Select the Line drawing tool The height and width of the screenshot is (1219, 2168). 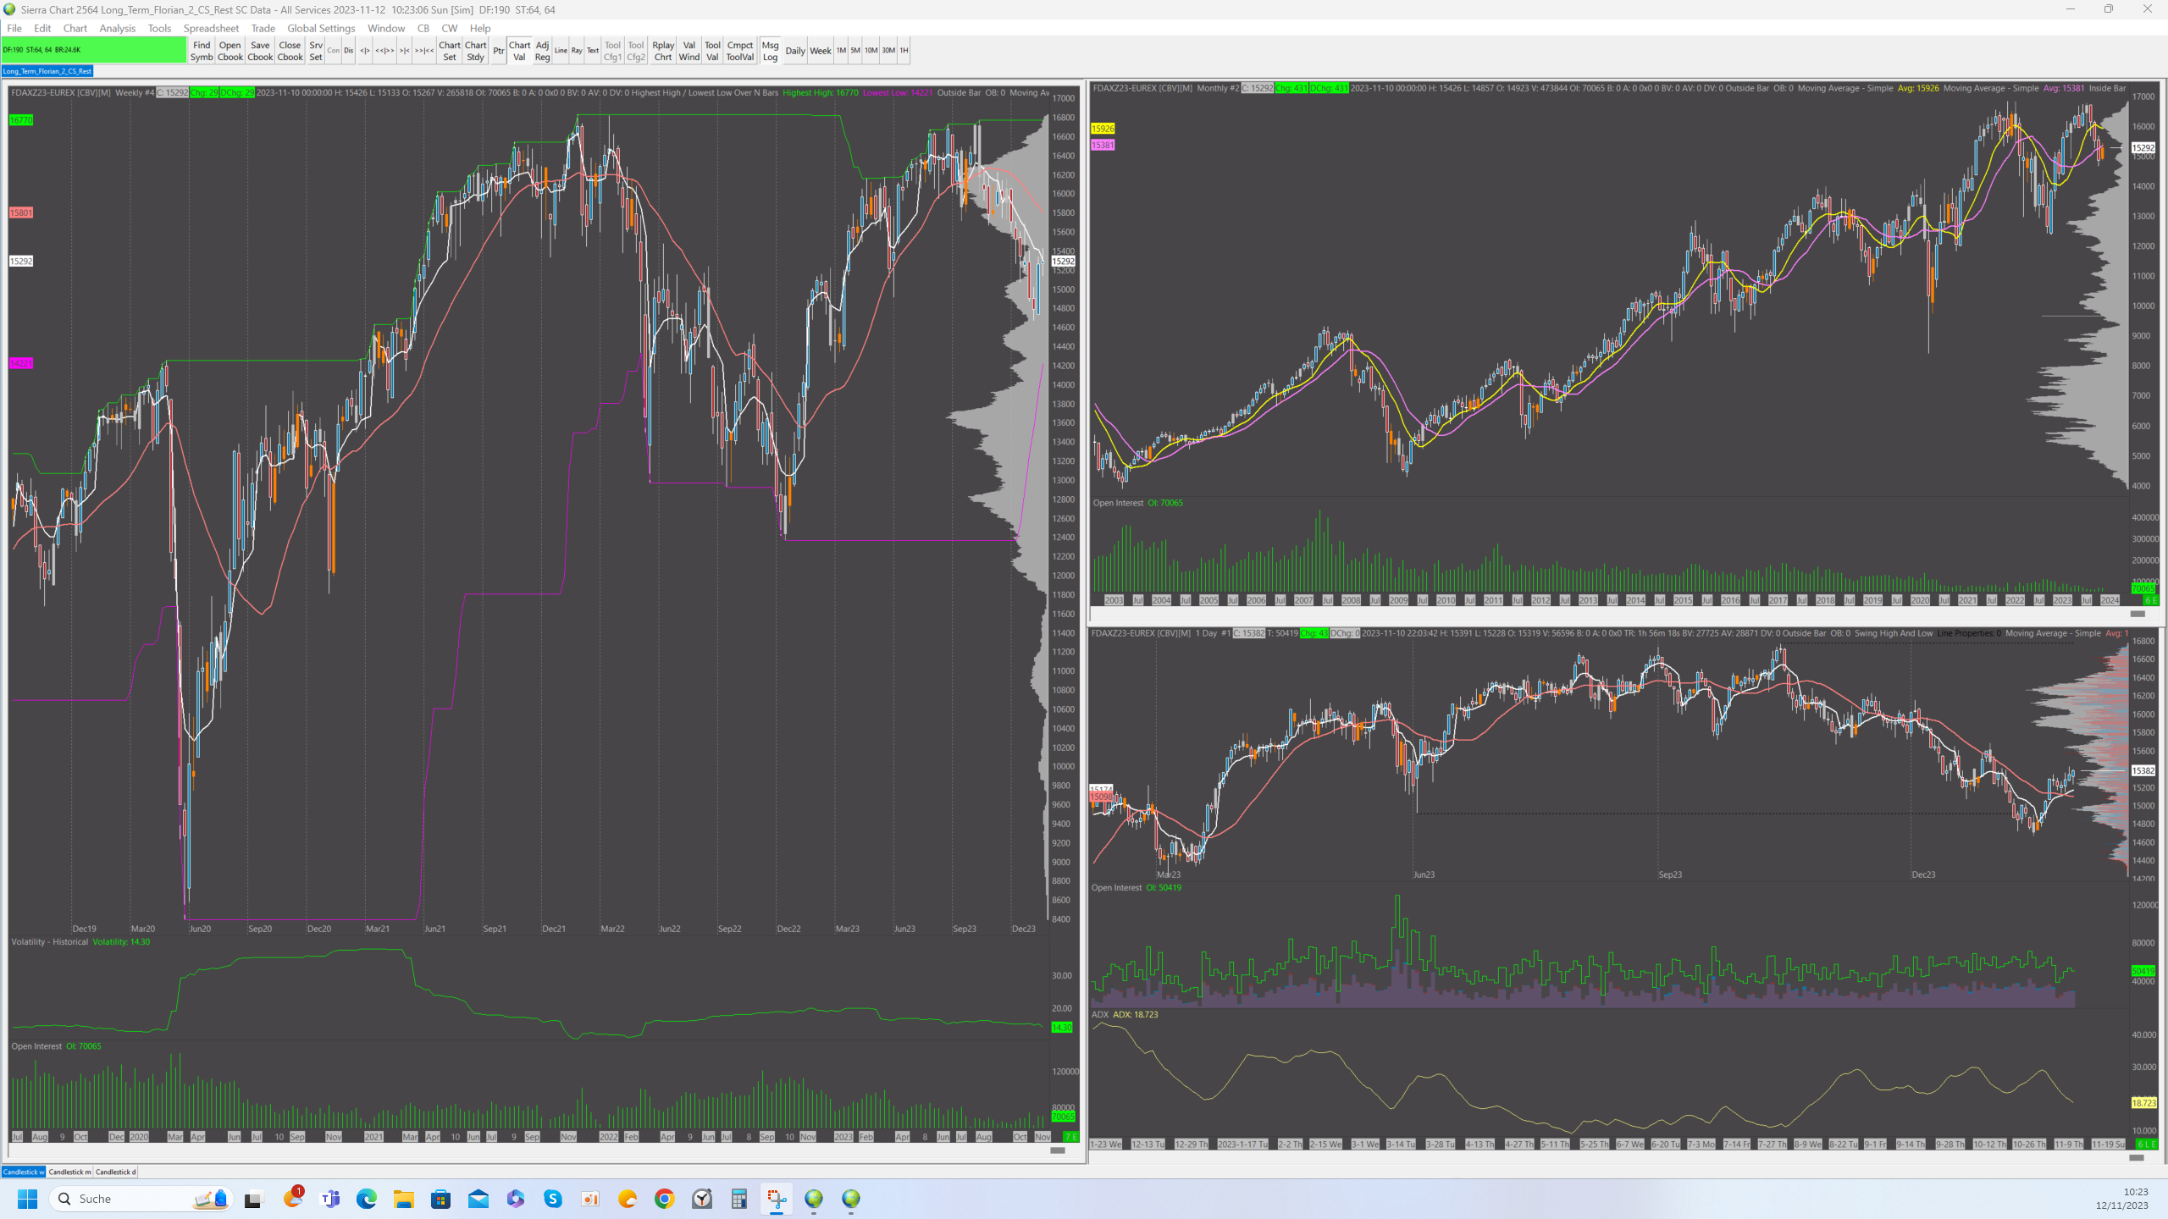561,51
